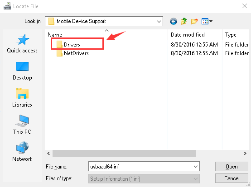
Task: Create a new folder icon
Action: pyautogui.click(x=194, y=21)
